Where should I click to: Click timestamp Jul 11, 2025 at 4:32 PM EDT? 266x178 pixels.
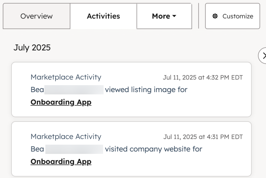point(203,77)
